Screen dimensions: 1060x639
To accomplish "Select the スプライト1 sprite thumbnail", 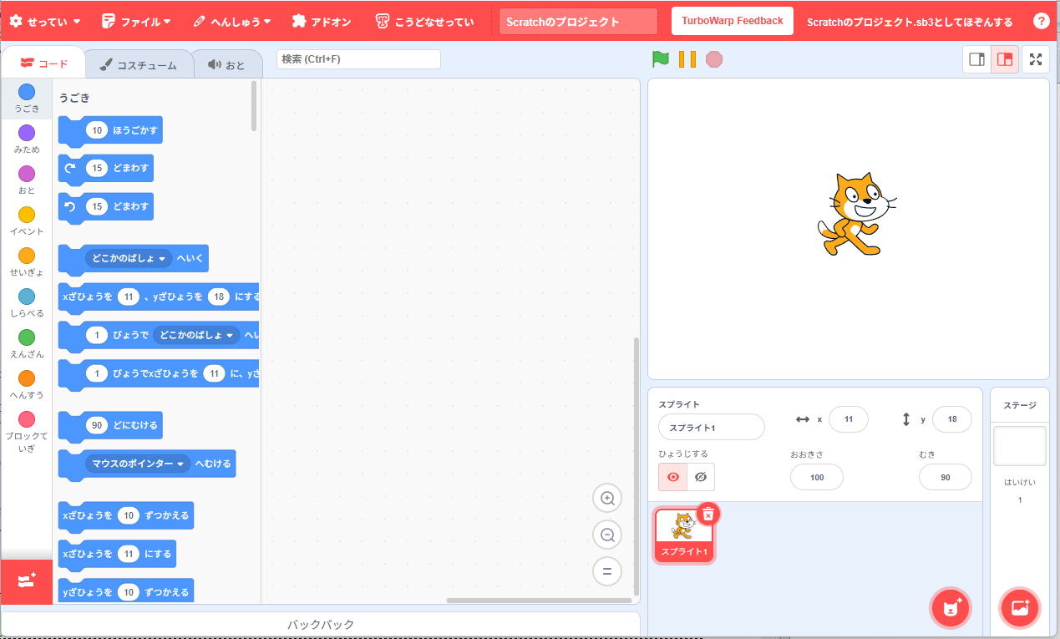I will coord(684,535).
